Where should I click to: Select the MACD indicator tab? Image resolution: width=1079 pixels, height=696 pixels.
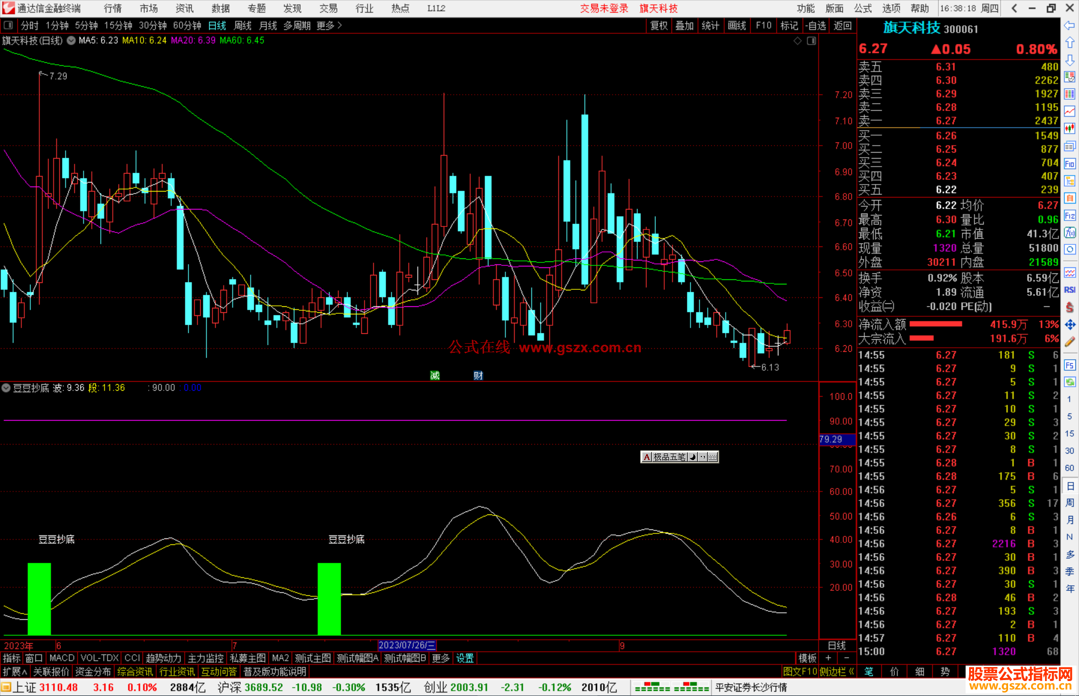(x=62, y=658)
